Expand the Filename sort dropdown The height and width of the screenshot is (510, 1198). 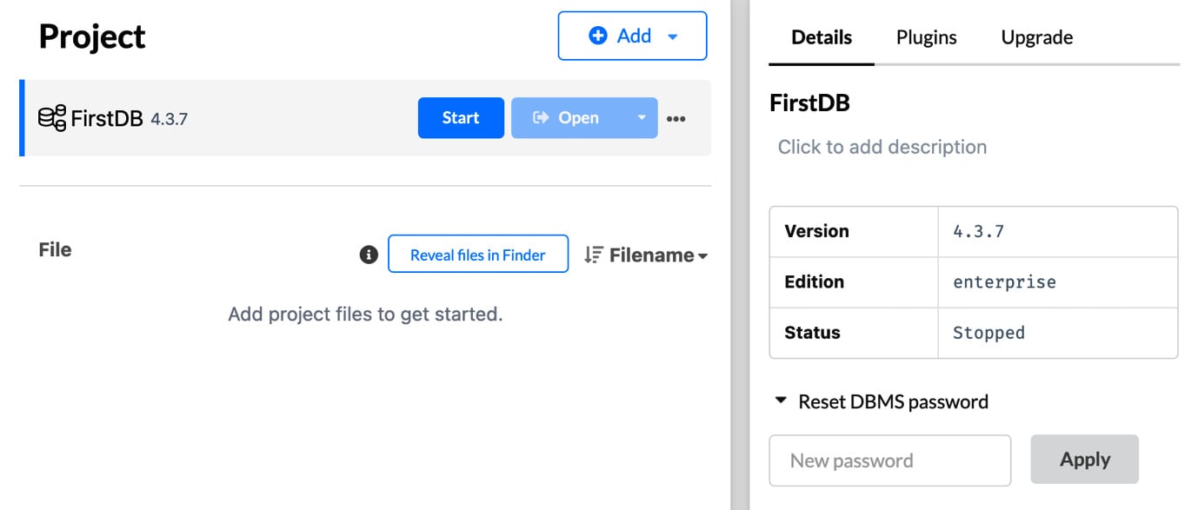[x=703, y=255]
